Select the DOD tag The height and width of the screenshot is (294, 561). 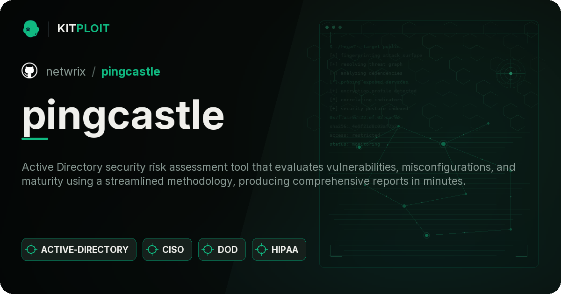pyautogui.click(x=222, y=249)
